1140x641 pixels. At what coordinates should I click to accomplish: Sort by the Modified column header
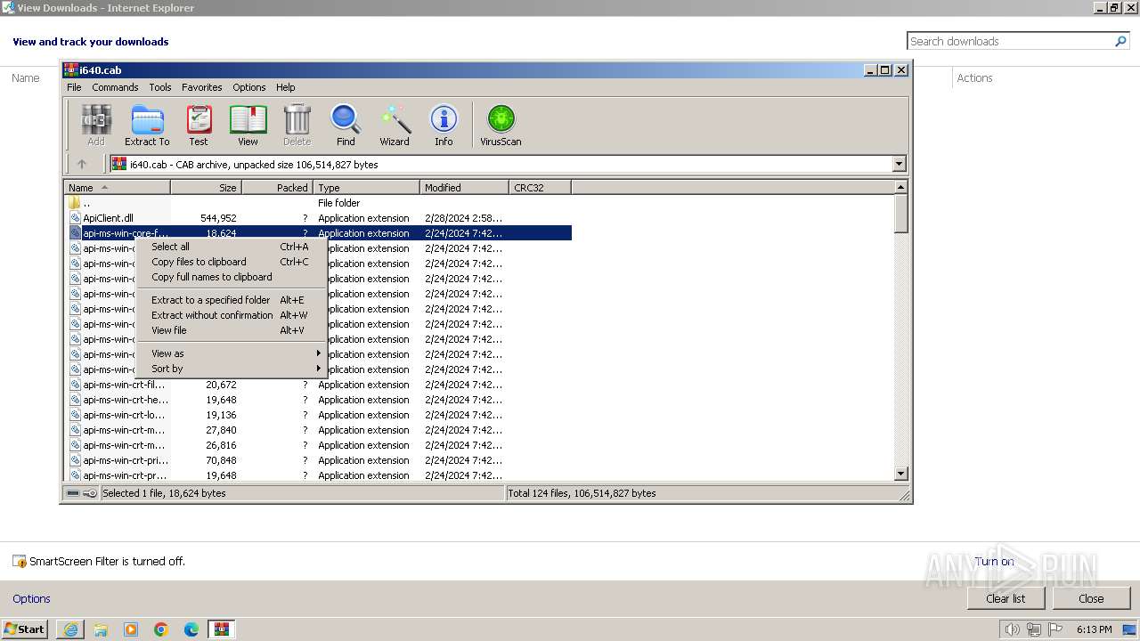coord(465,187)
